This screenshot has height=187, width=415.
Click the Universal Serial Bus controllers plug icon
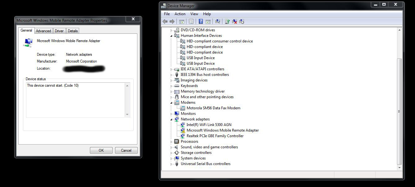[x=177, y=164]
